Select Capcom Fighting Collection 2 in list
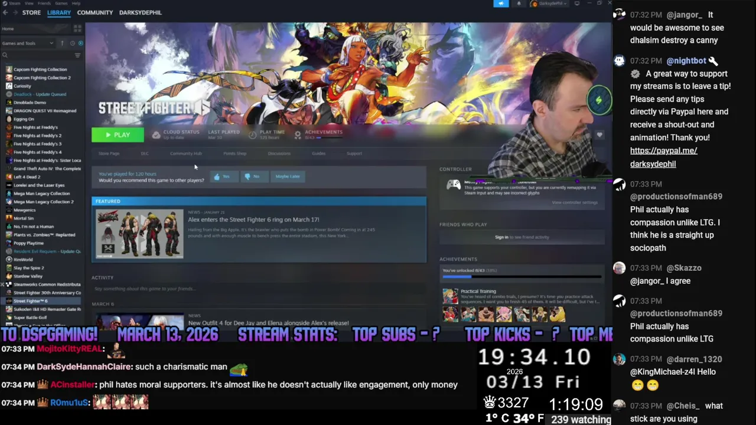756x425 pixels. (x=43, y=77)
